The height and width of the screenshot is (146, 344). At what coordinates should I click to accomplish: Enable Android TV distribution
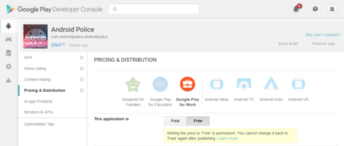click(244, 84)
